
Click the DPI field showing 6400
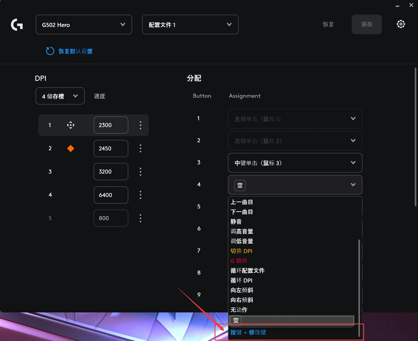(x=111, y=195)
